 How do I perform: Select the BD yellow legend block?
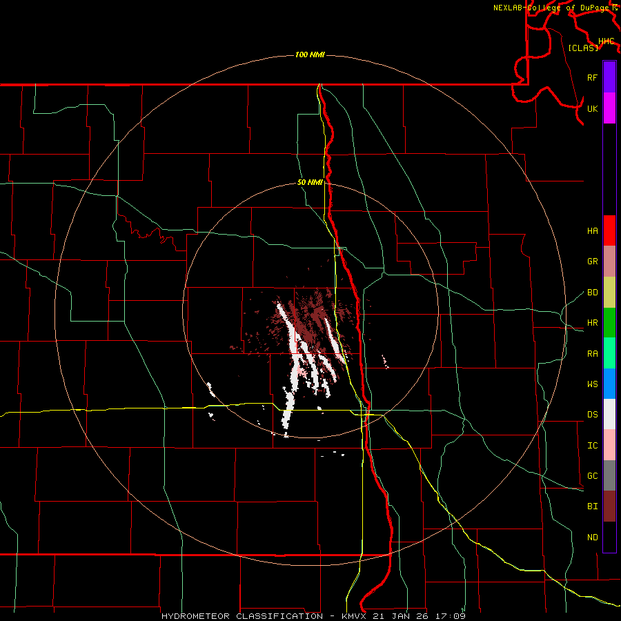609,292
